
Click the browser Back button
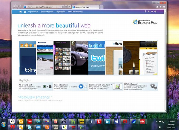(16, 7)
